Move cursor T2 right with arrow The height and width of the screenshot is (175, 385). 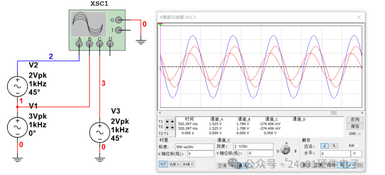coord(172,128)
